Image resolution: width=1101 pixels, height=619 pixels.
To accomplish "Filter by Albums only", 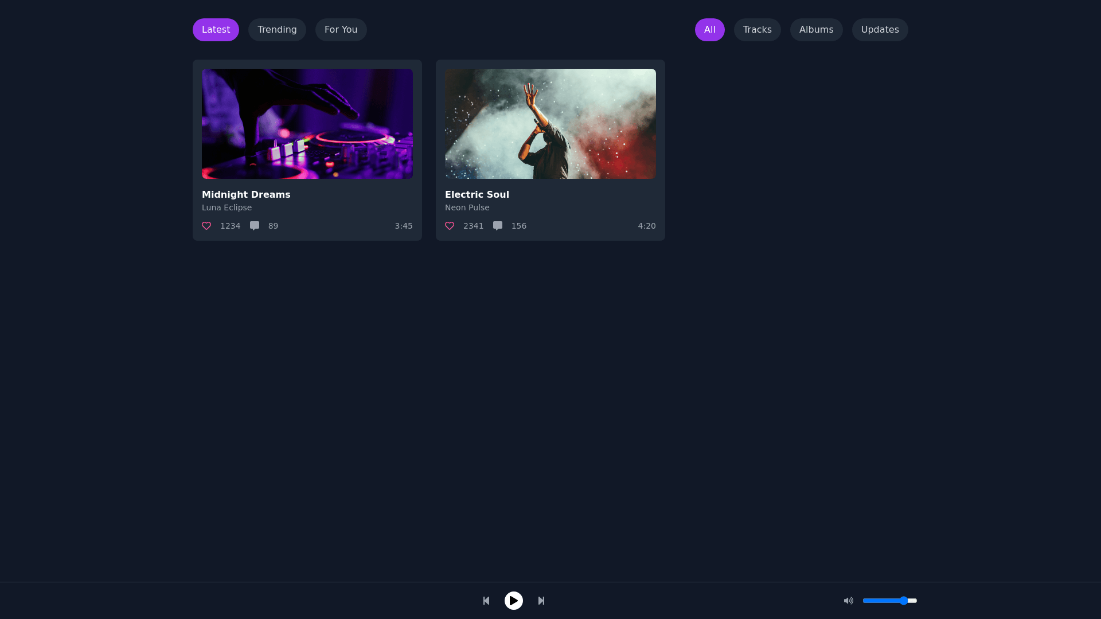I will coord(816,30).
